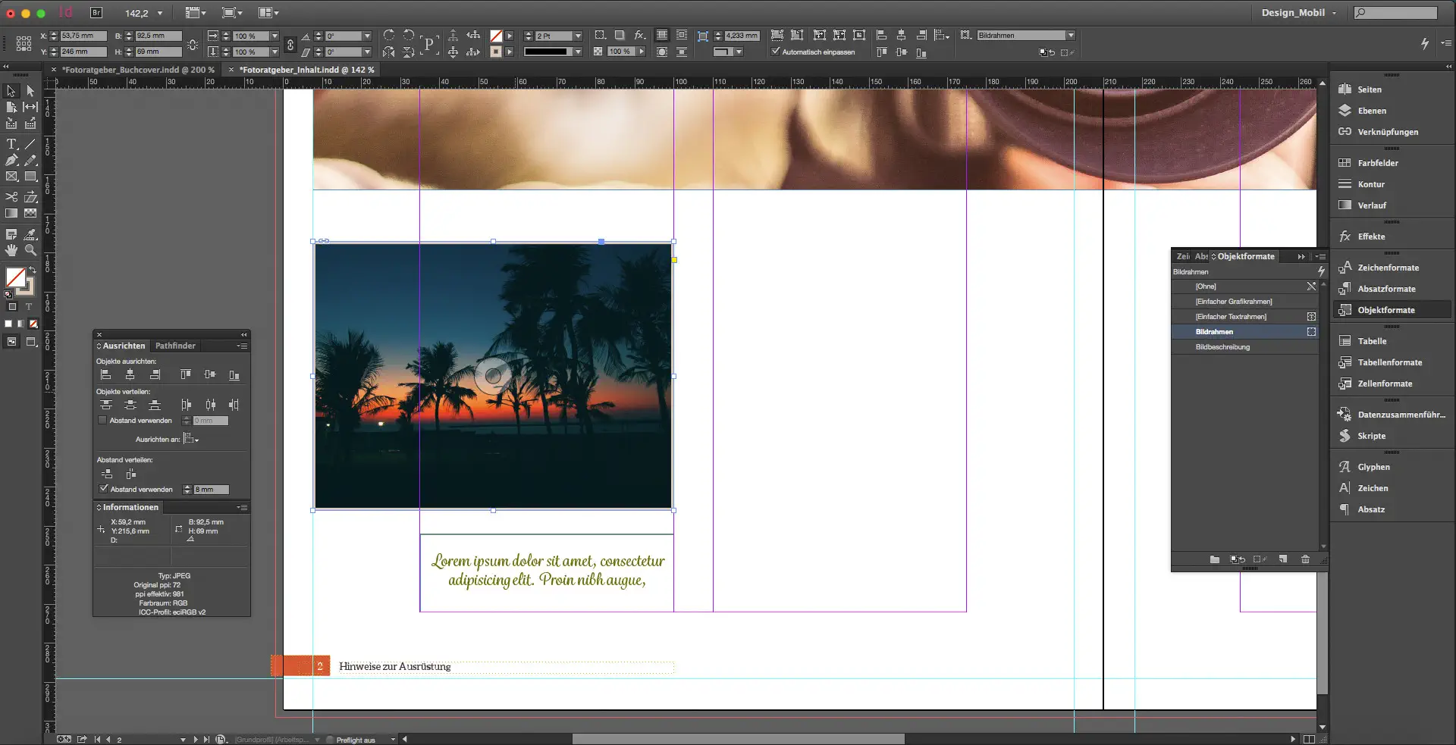Select the Hand tool
This screenshot has width=1456, height=745.
click(11, 250)
